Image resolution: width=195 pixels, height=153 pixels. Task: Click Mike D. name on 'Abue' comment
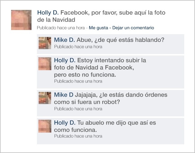pyautogui.click(x=64, y=40)
